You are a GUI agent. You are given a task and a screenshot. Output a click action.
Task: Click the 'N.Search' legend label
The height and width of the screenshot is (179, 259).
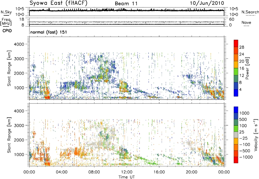click(x=250, y=12)
